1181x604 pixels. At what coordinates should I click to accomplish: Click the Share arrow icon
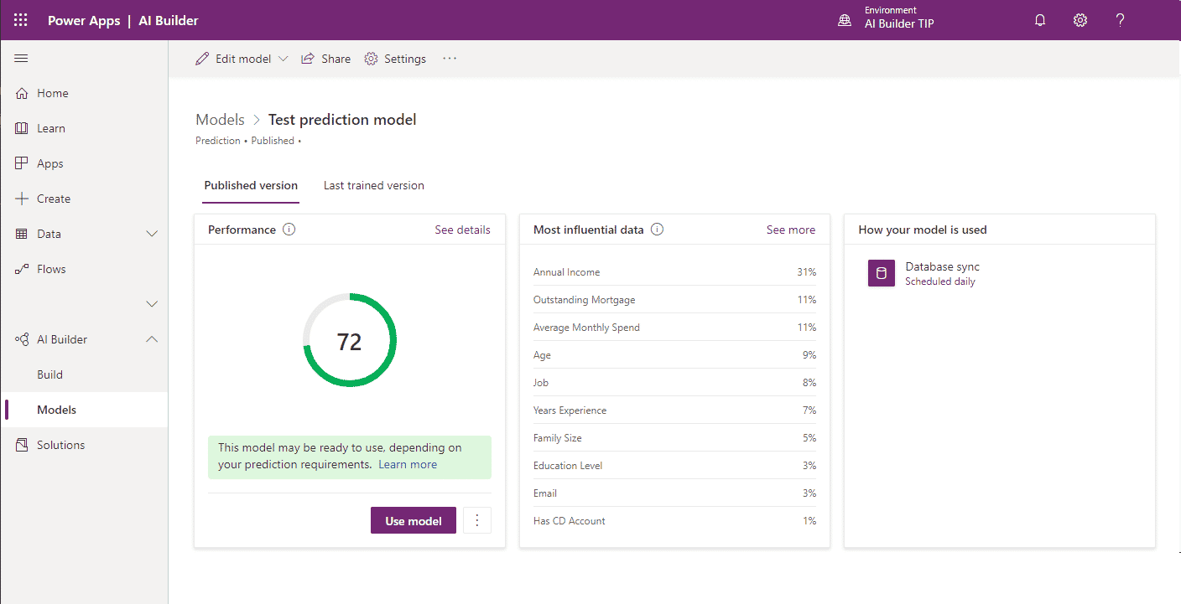(x=308, y=59)
